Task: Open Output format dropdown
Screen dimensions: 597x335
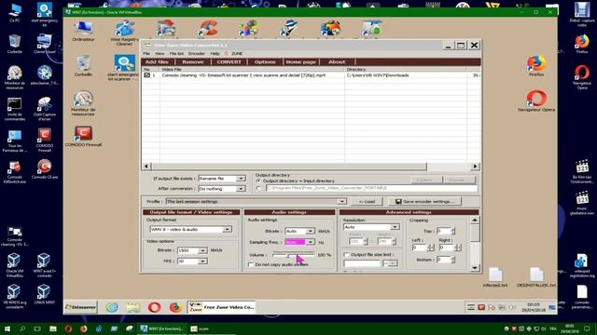Action: (227, 230)
